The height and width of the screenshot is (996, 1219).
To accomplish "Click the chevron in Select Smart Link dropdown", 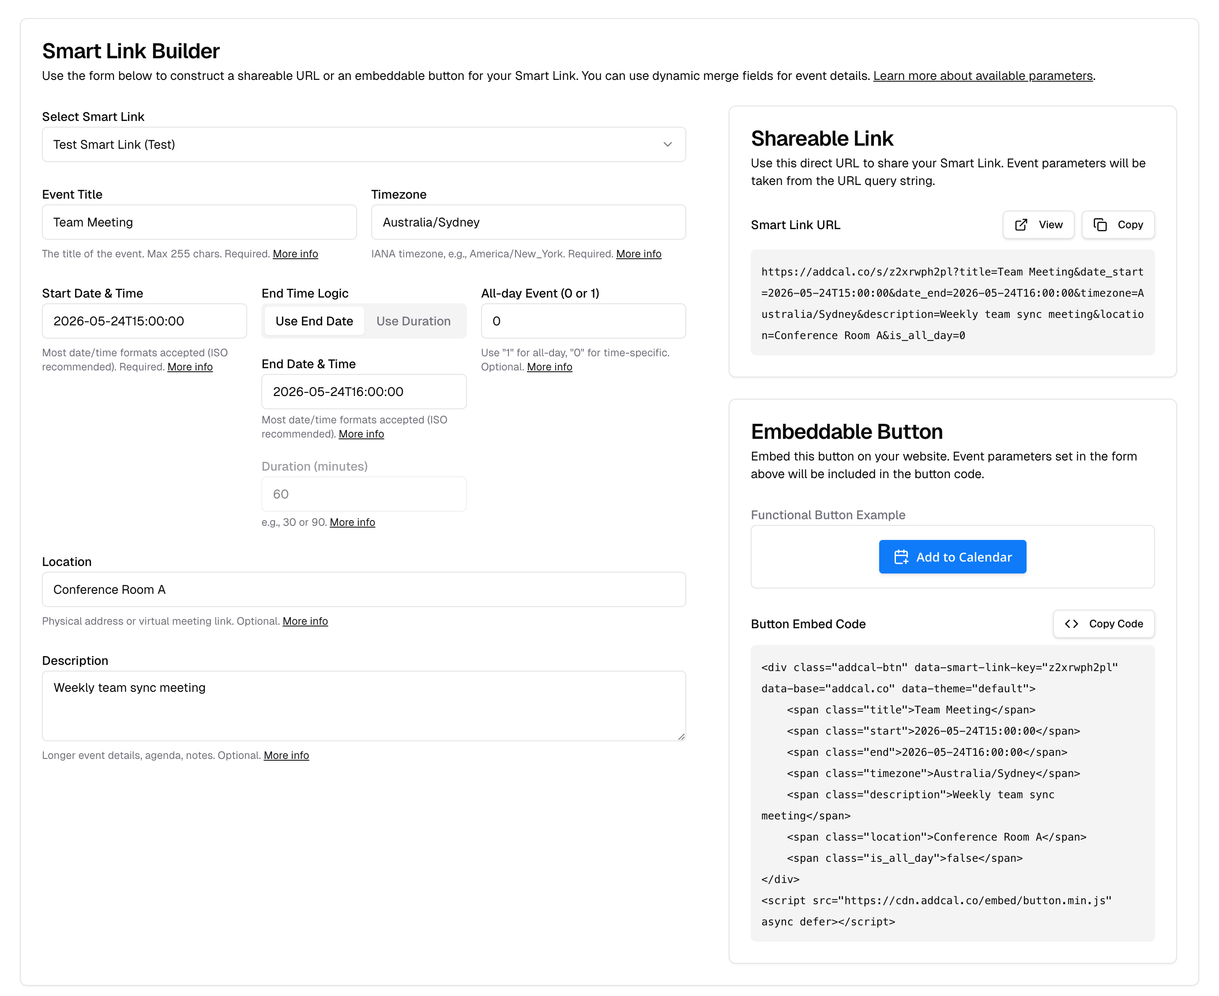I will (x=667, y=144).
